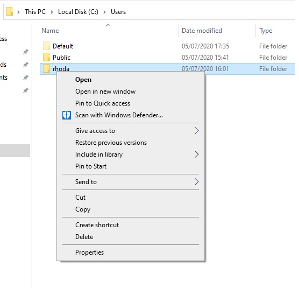299x295 pixels.
Task: Click the date 05/07/2020 17:35
Action: [205, 46]
